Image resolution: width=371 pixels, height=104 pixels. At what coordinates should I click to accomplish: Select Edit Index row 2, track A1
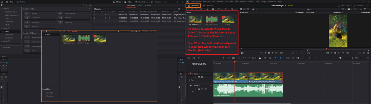[x=139, y=18]
